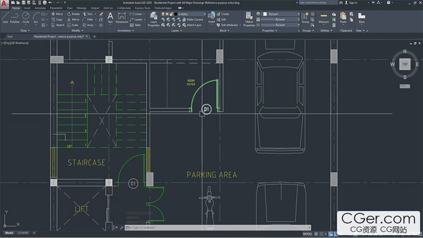
Task: Open the Insert ribbon tab
Action: pyautogui.click(x=27, y=8)
